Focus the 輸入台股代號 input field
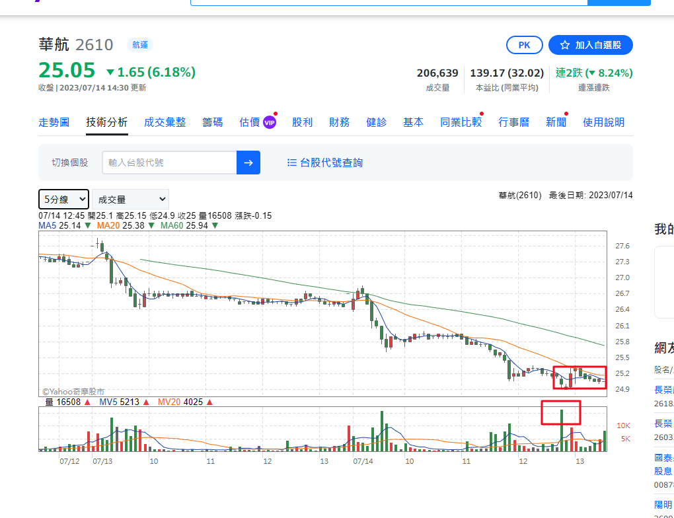674x518 pixels. coord(169,163)
